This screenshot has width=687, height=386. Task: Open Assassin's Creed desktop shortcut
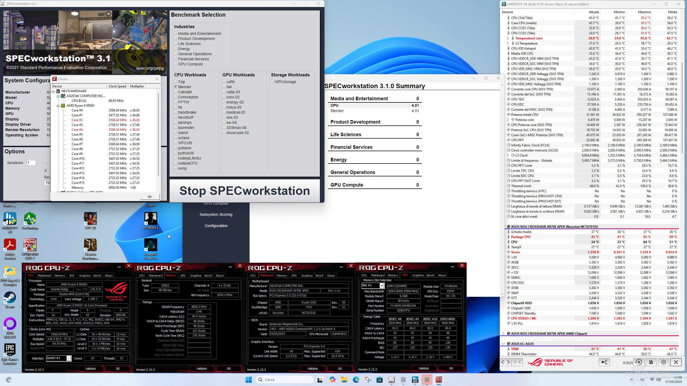(151, 249)
